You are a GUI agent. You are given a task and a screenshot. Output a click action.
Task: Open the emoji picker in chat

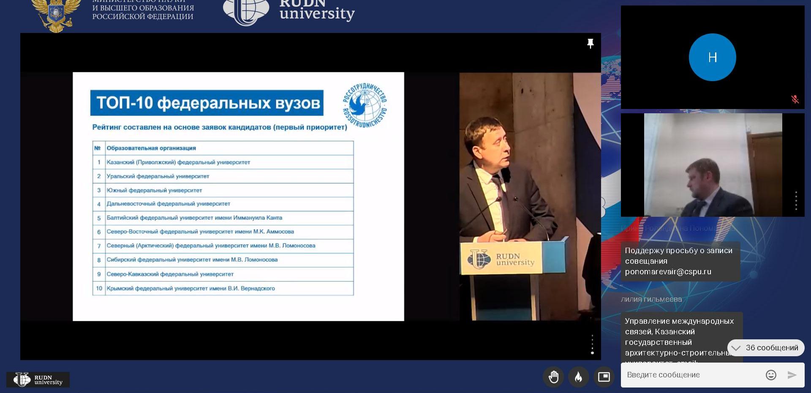pos(770,375)
